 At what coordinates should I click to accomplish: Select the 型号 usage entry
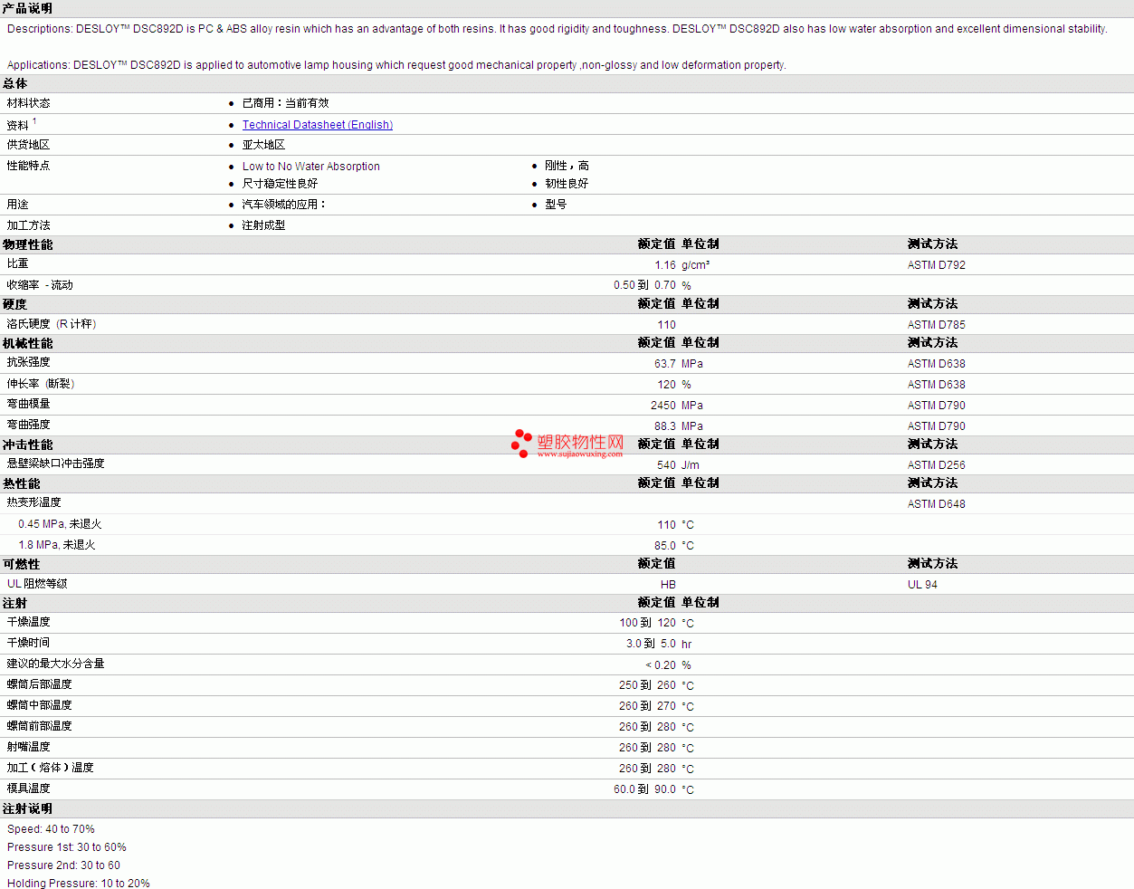[x=556, y=205]
